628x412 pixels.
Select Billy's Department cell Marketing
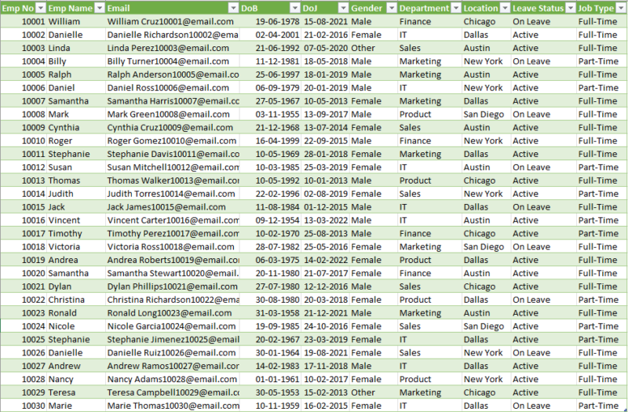click(x=429, y=61)
